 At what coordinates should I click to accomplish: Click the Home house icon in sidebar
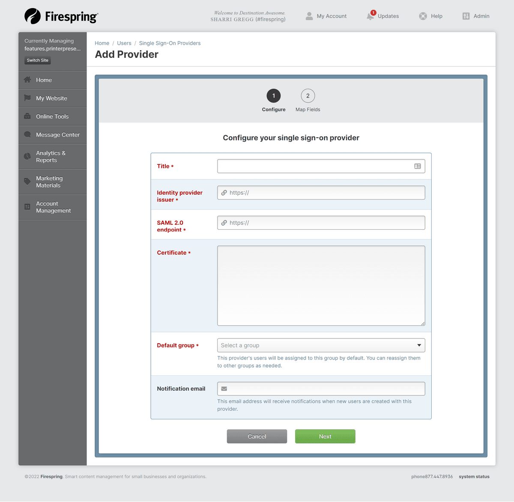click(27, 80)
